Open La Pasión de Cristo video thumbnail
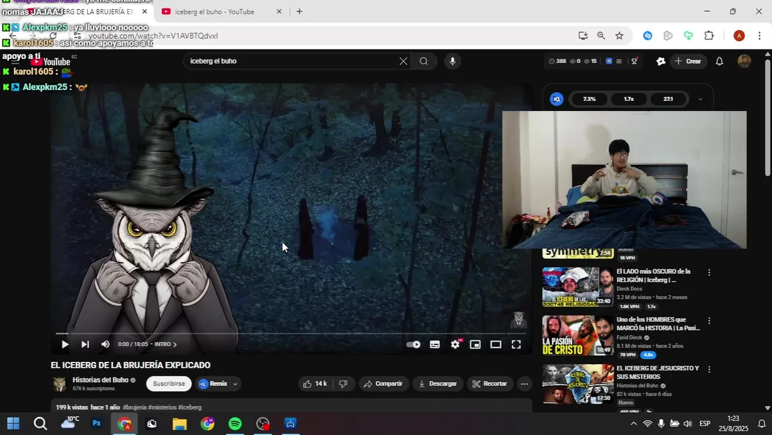The image size is (772, 435). (x=577, y=335)
